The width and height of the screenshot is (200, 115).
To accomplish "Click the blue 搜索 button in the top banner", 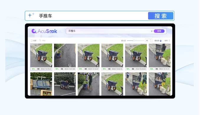I will tap(161, 16).
